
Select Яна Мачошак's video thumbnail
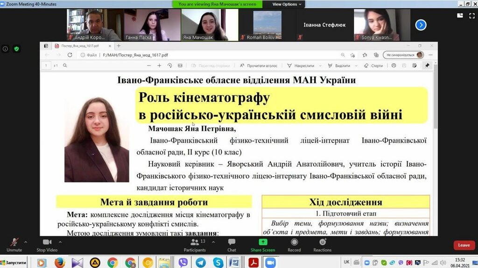point(210,25)
